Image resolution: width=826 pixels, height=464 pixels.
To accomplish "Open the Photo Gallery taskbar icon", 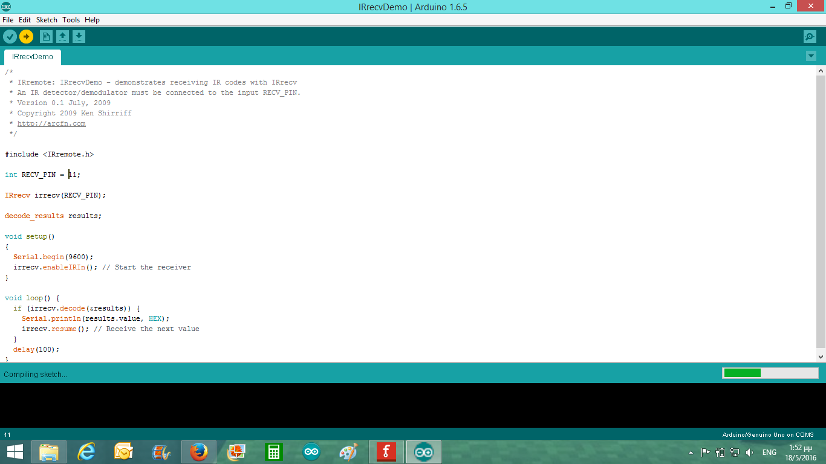I will (x=236, y=452).
